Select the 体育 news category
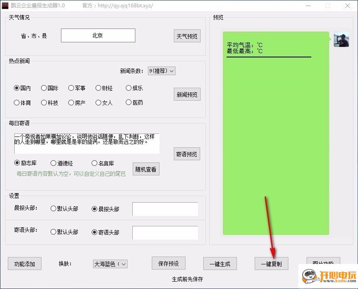The image size is (358, 289). pyautogui.click(x=22, y=103)
